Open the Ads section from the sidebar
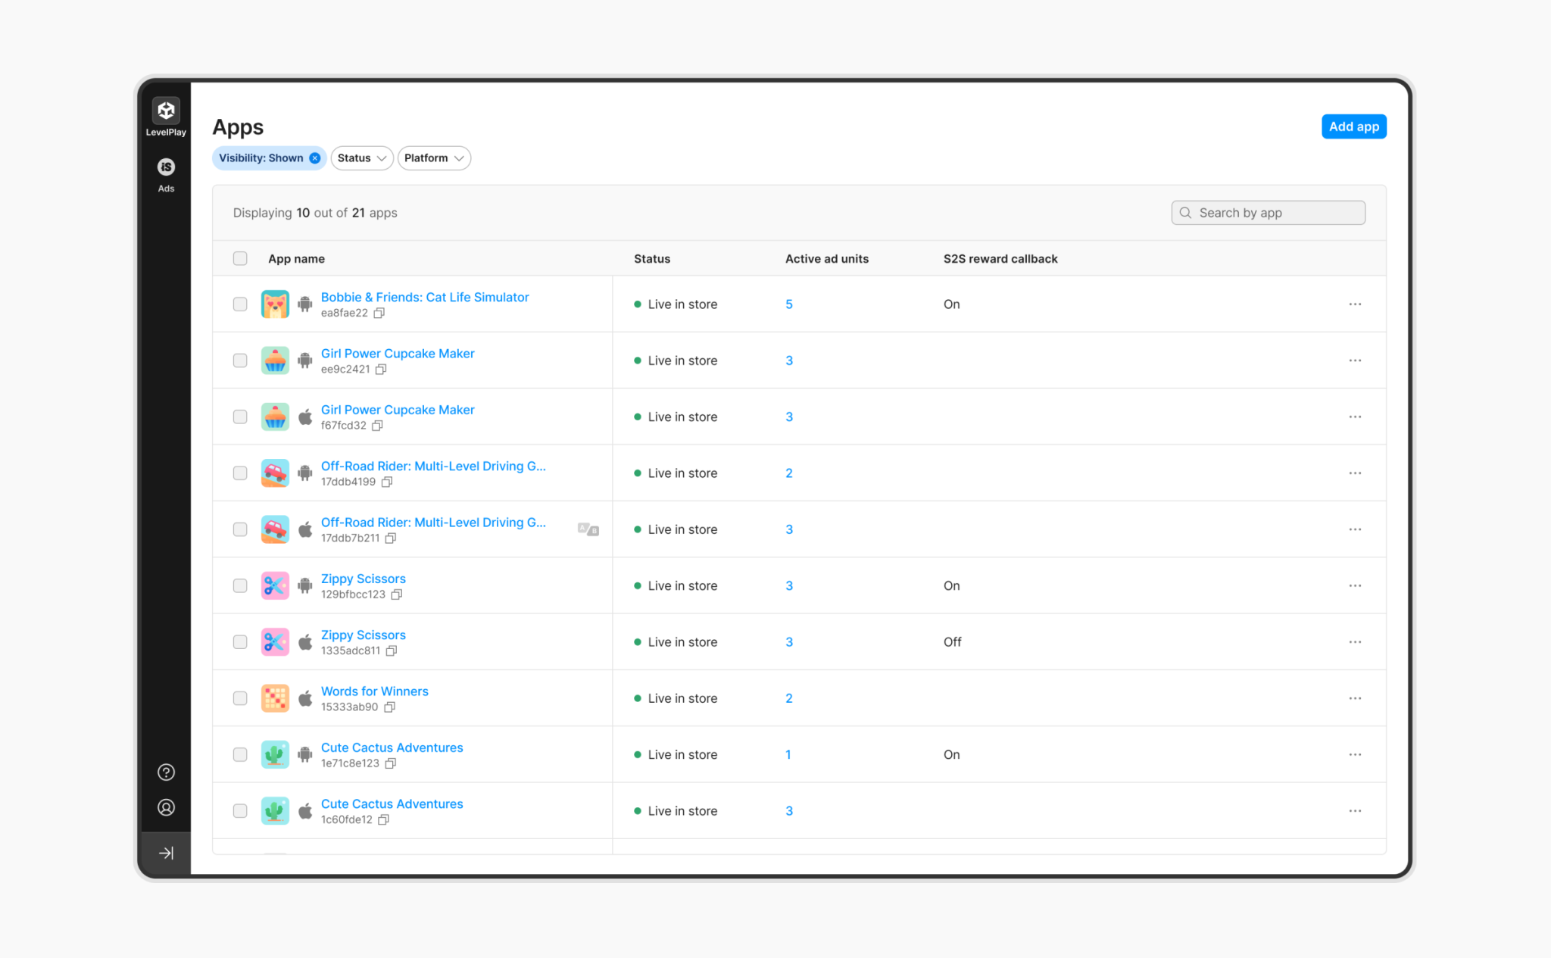1551x958 pixels. (x=165, y=167)
